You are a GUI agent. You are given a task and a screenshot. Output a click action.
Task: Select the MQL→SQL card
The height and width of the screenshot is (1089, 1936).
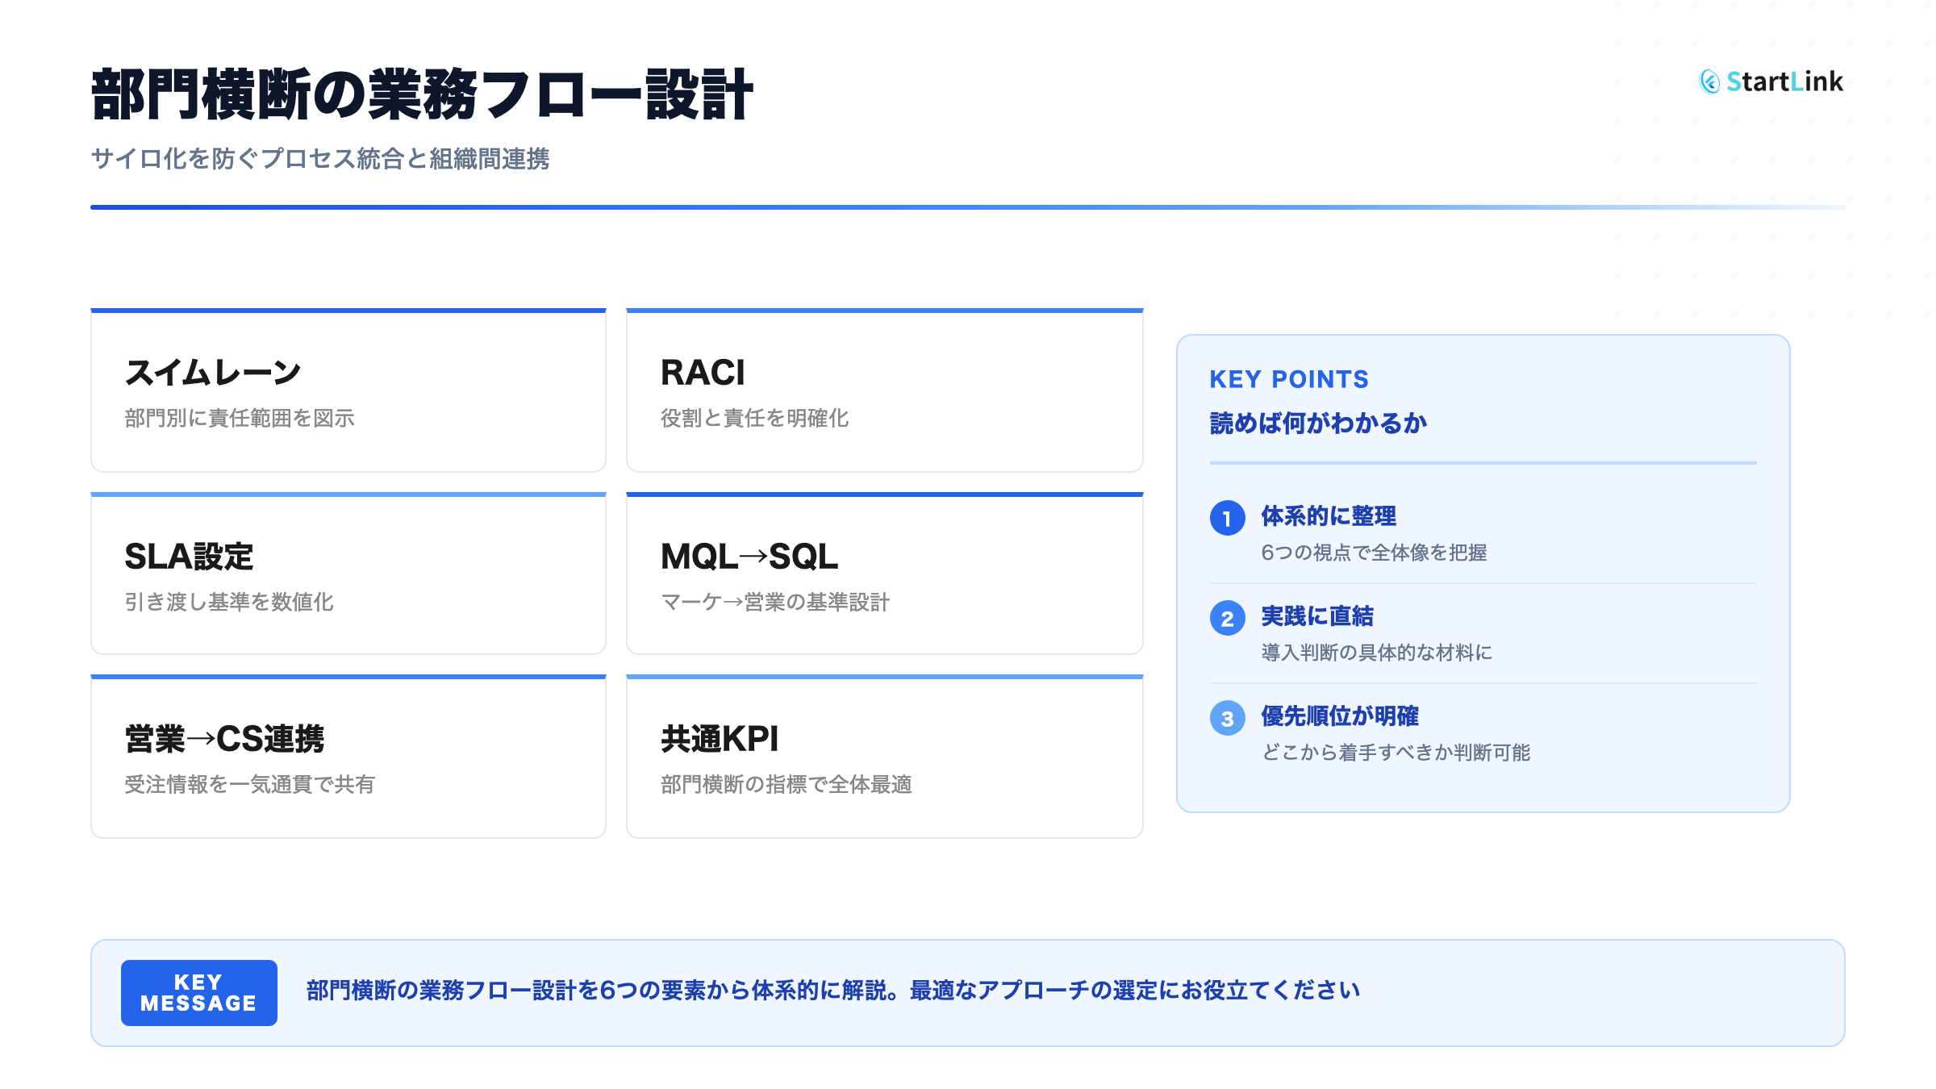[884, 574]
